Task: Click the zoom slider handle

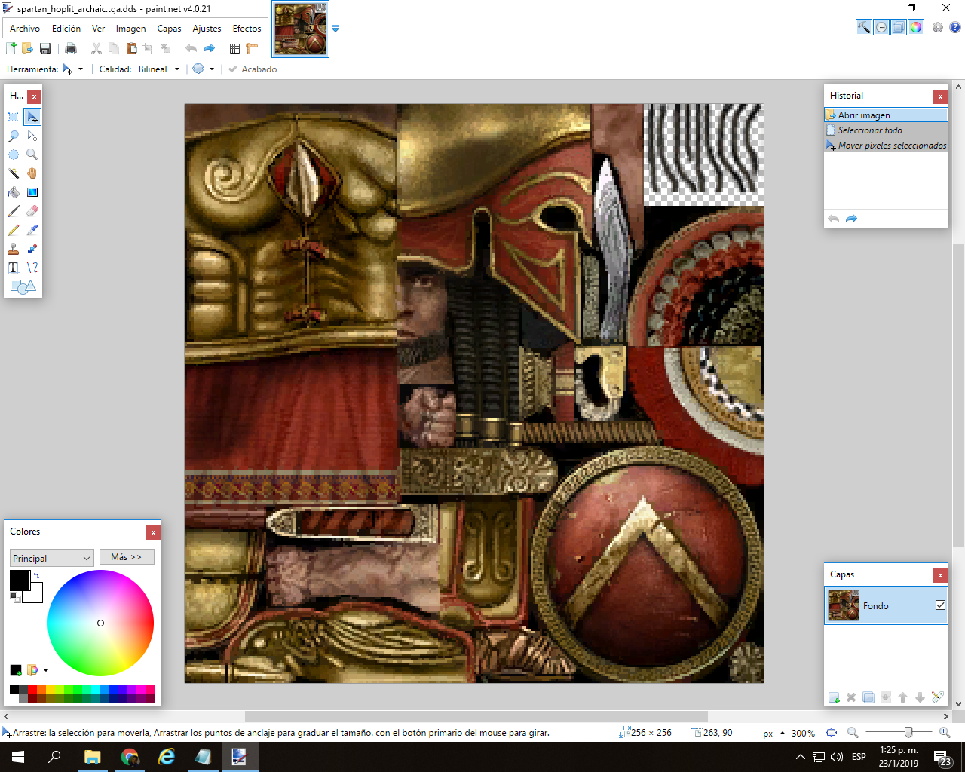Action: (908, 732)
